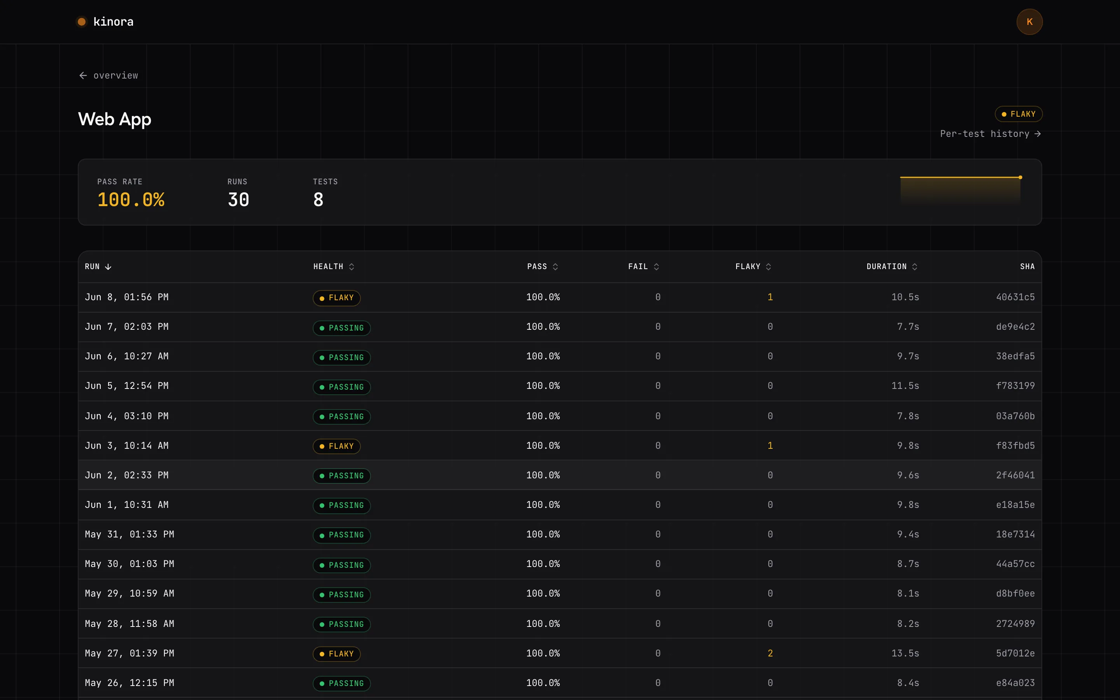Open the Jun 2, 02:33 PM run
Image resolution: width=1120 pixels, height=700 pixels.
[x=560, y=476]
